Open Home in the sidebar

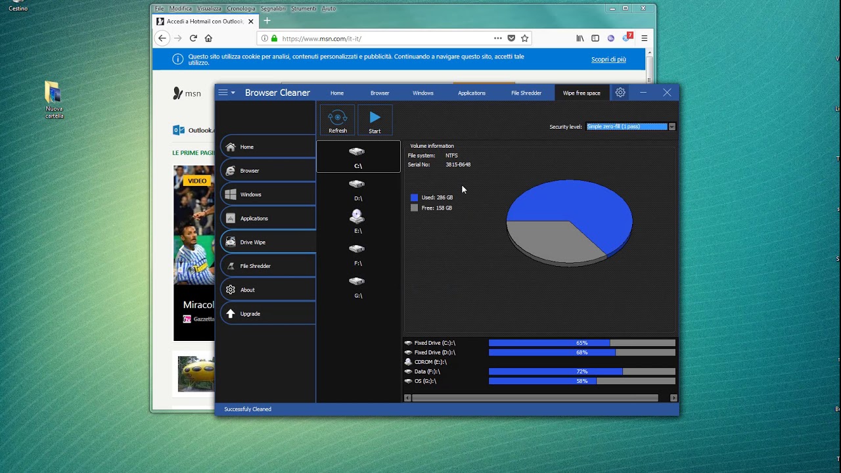(x=268, y=147)
